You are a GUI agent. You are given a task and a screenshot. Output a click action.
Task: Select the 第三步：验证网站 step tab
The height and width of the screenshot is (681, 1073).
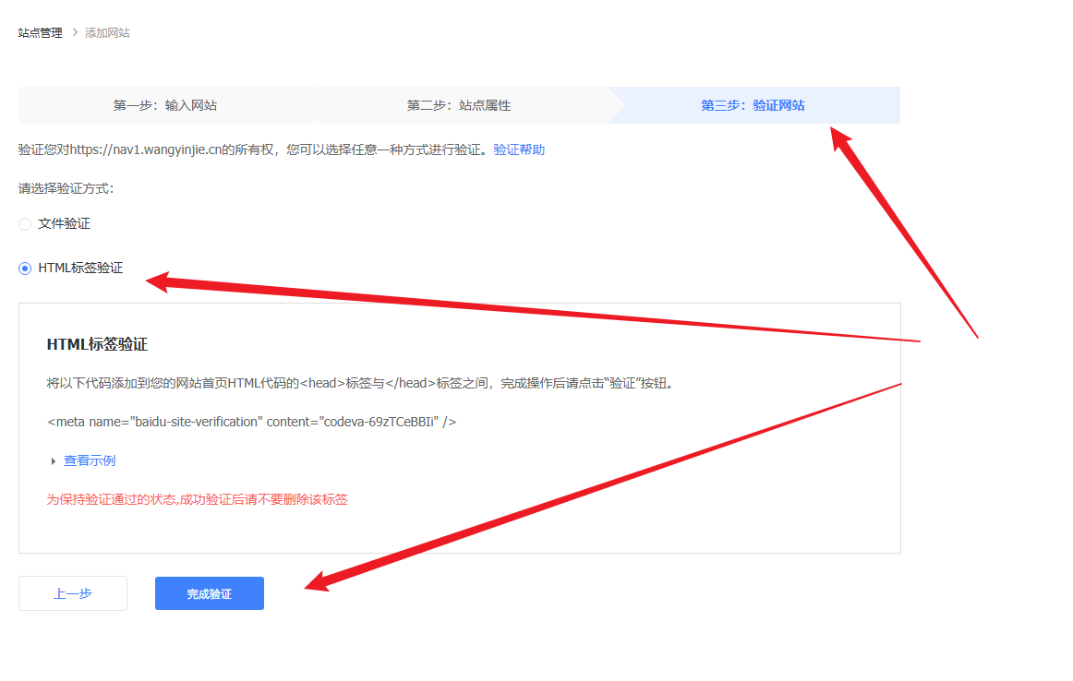pyautogui.click(x=753, y=105)
